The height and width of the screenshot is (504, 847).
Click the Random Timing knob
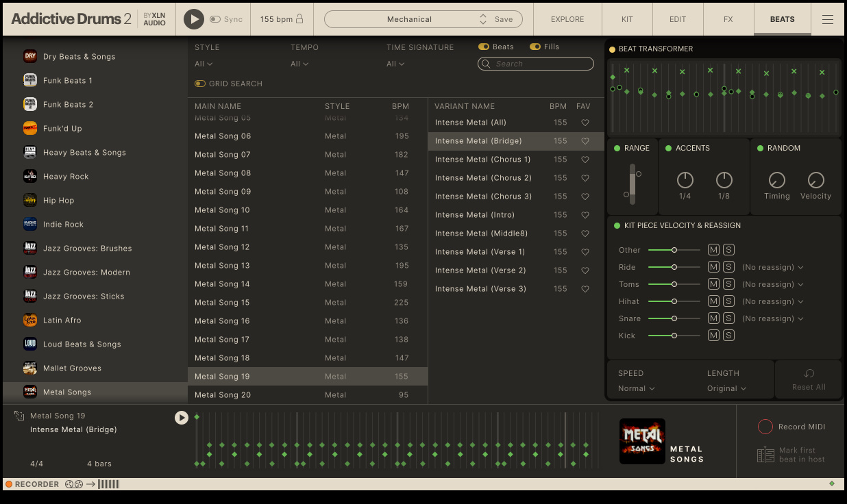[x=777, y=180]
